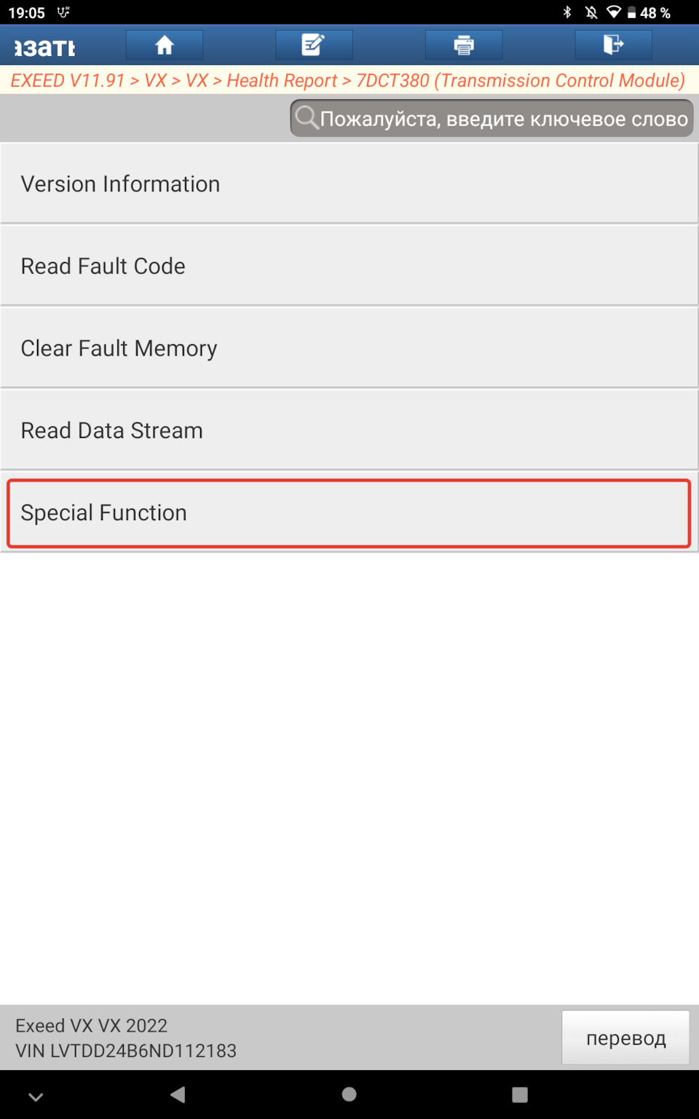
Task: Open Read Data Stream
Action: click(x=349, y=431)
